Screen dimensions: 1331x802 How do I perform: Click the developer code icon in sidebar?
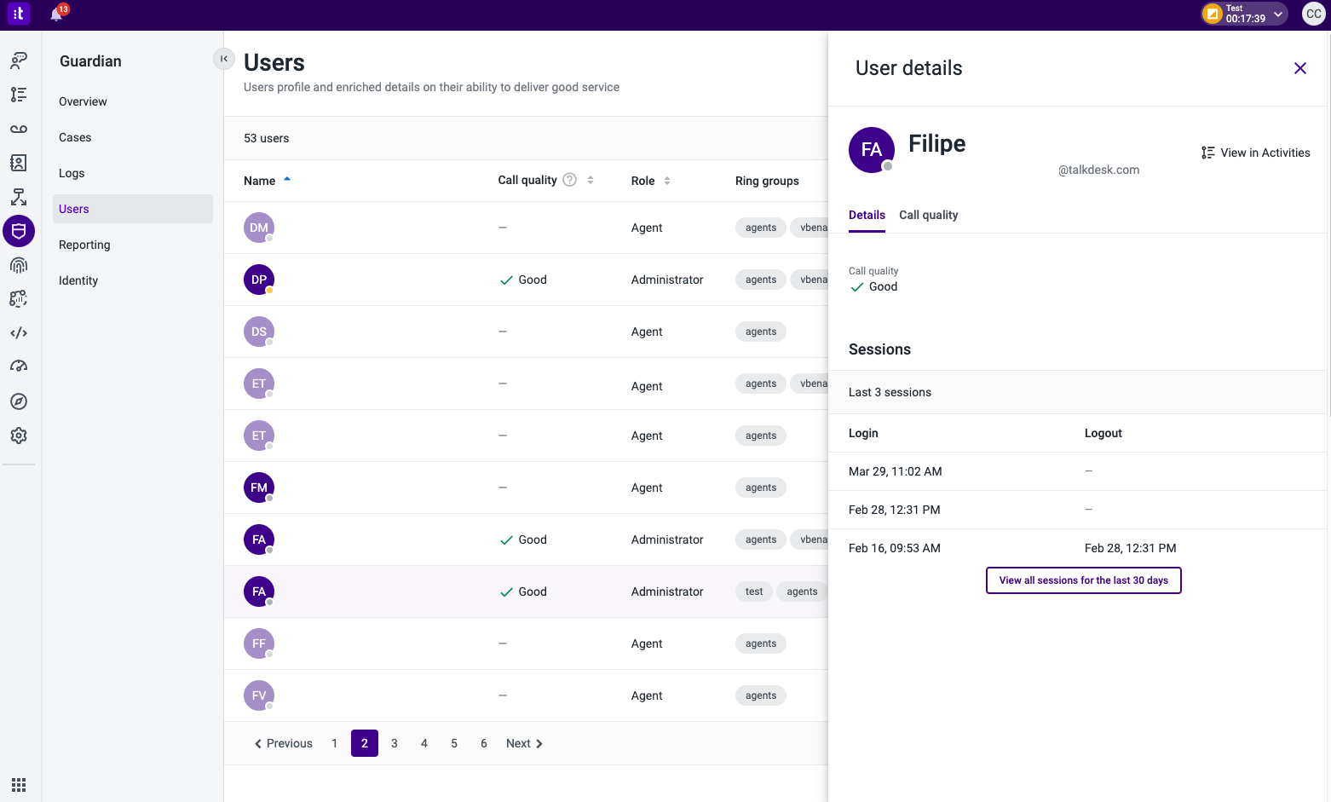pos(19,333)
